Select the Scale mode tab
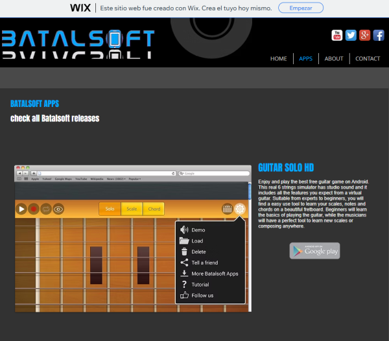The height and width of the screenshot is (341, 389). (132, 209)
